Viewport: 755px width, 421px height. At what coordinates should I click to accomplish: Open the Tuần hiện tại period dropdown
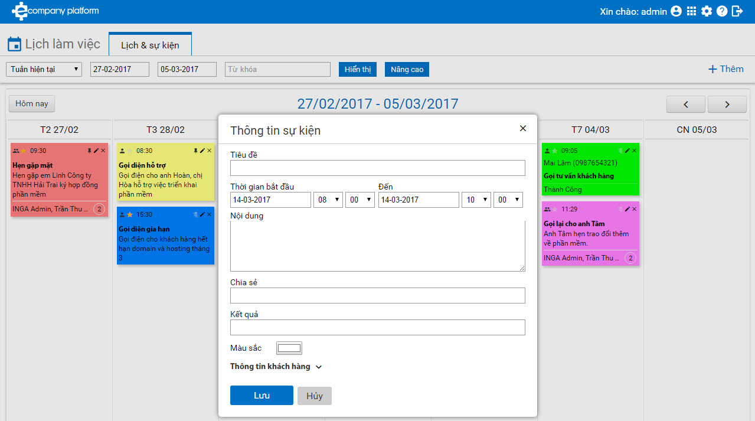click(x=44, y=69)
